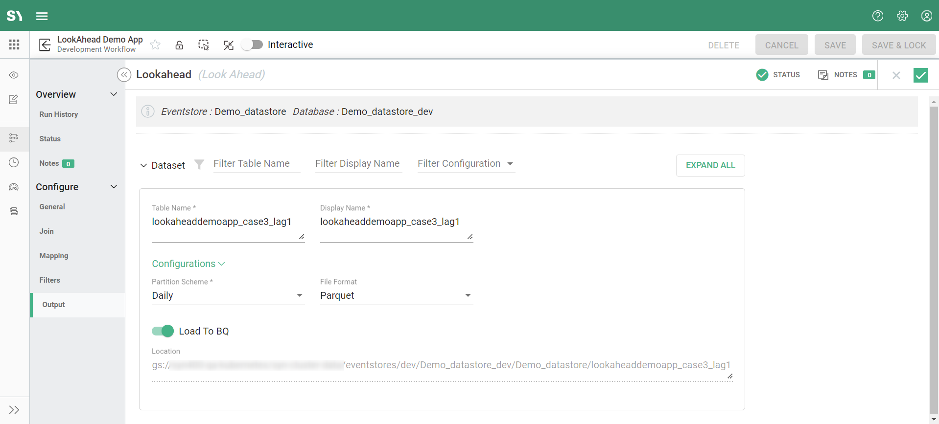Click the unlock padlock icon
Screen dimensions: 939x424
click(179, 45)
